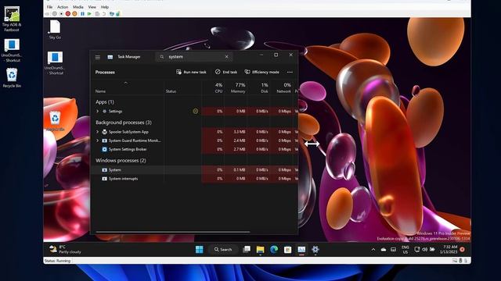
Task: Click the Efficiency mode button
Action: pyautogui.click(x=261, y=72)
